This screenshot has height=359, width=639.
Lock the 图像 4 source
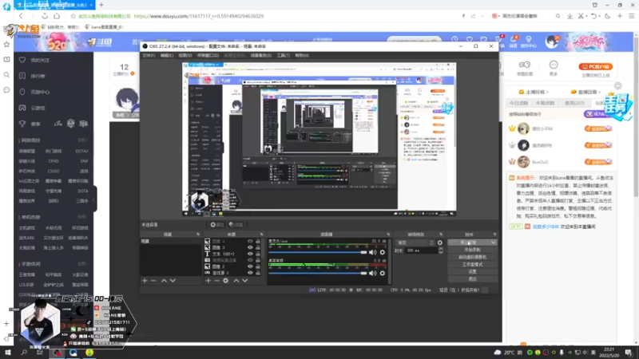pos(257,242)
